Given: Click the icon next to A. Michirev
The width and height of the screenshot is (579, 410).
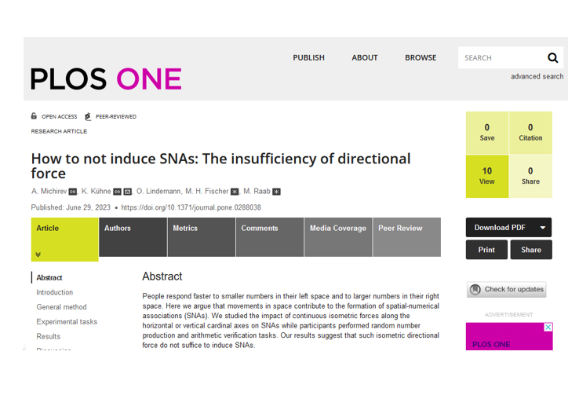Looking at the screenshot, I should pyautogui.click(x=73, y=191).
